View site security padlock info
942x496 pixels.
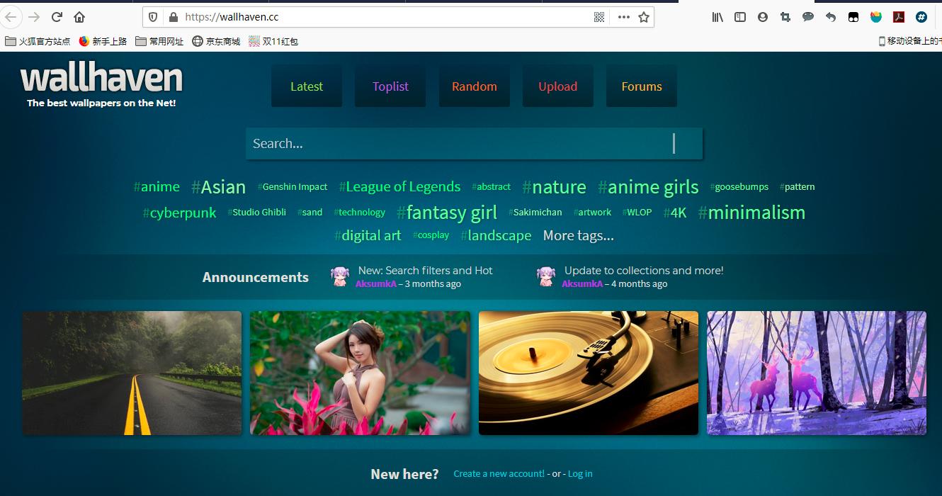point(173,17)
